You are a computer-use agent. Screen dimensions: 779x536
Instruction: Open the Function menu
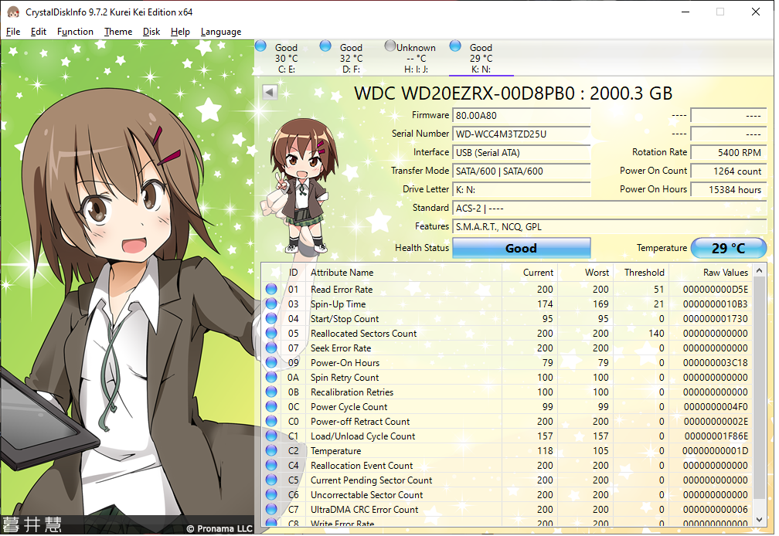pyautogui.click(x=75, y=32)
